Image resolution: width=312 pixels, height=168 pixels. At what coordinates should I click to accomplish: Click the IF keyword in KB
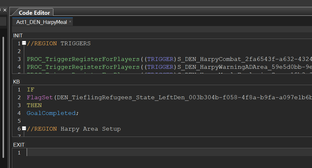point(30,90)
